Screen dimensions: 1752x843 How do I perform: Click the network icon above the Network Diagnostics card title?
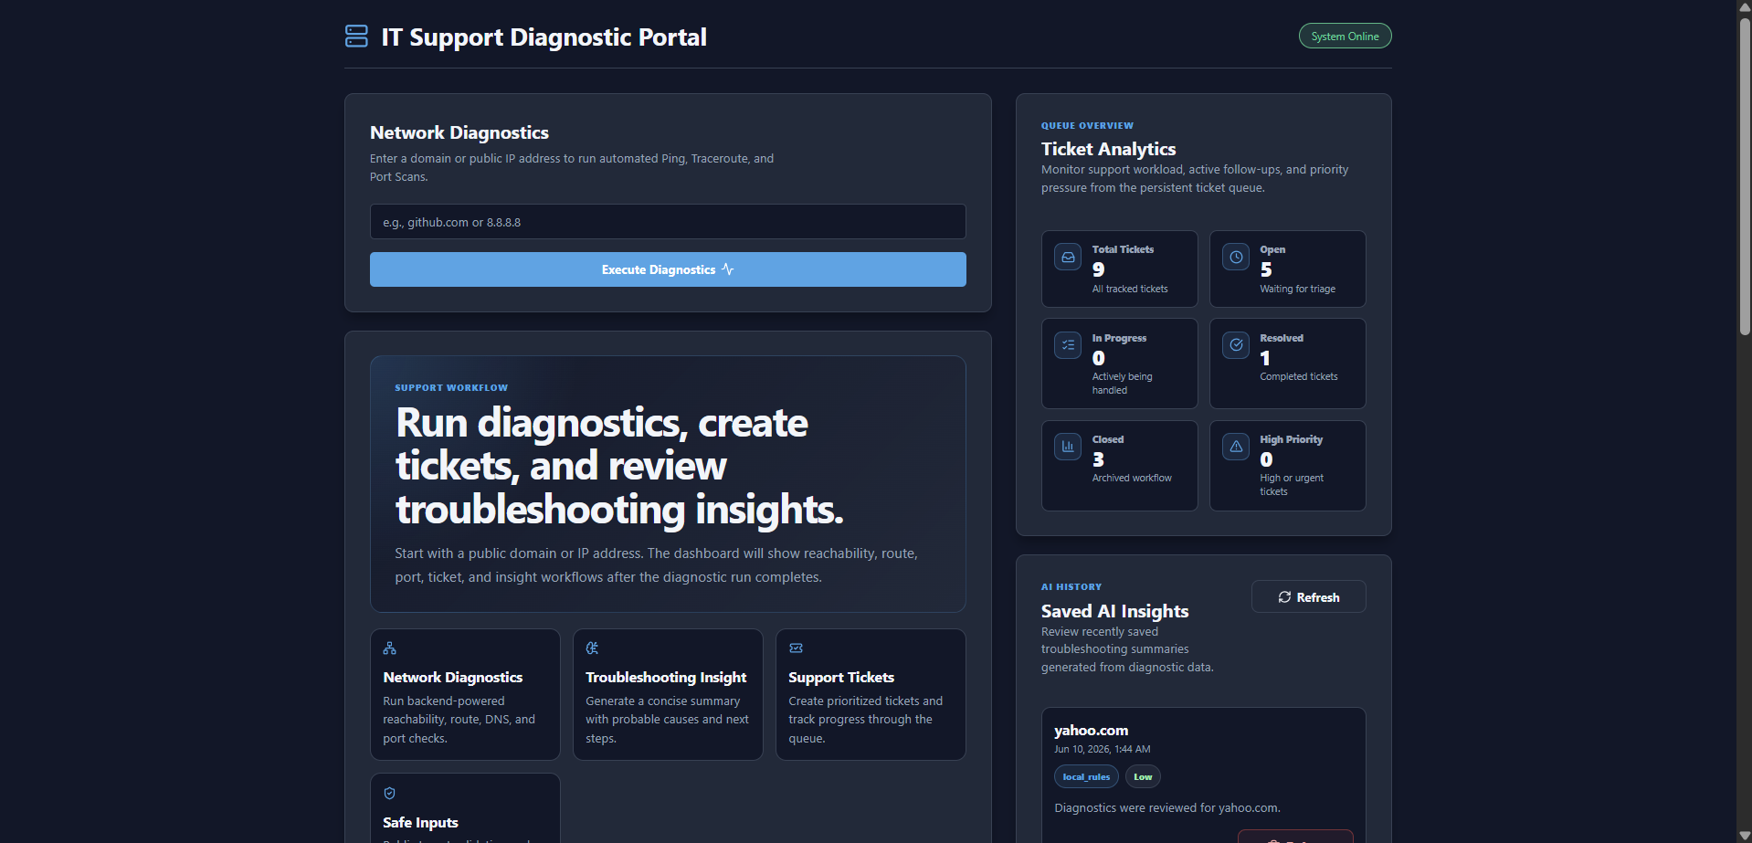click(x=390, y=648)
